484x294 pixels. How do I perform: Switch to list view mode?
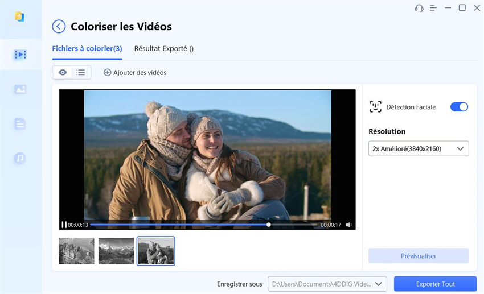coord(81,72)
